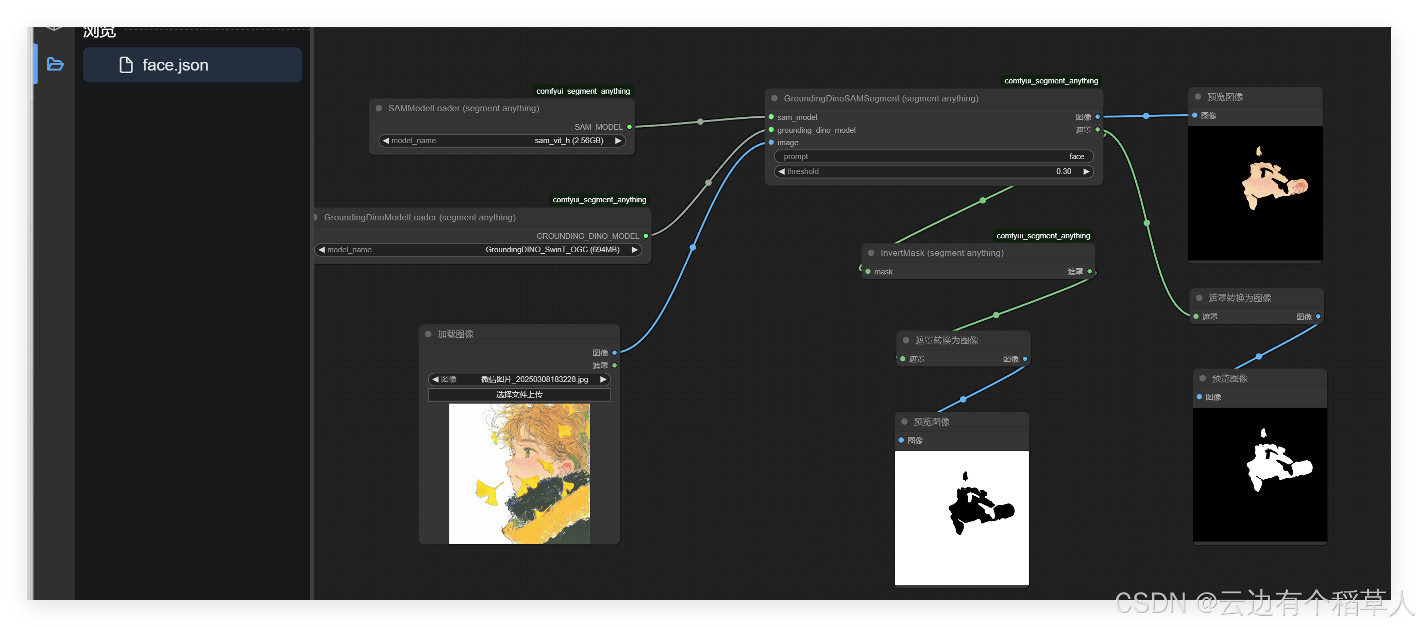This screenshot has width=1418, height=627.
Task: Collapse the InvertMask node via its title dot
Action: click(x=871, y=253)
